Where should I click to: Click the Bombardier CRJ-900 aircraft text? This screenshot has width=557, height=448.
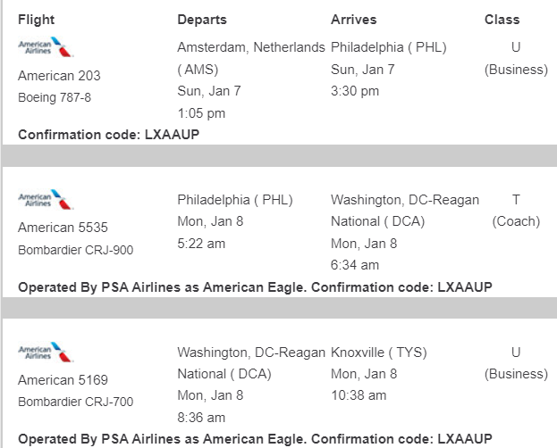(75, 250)
